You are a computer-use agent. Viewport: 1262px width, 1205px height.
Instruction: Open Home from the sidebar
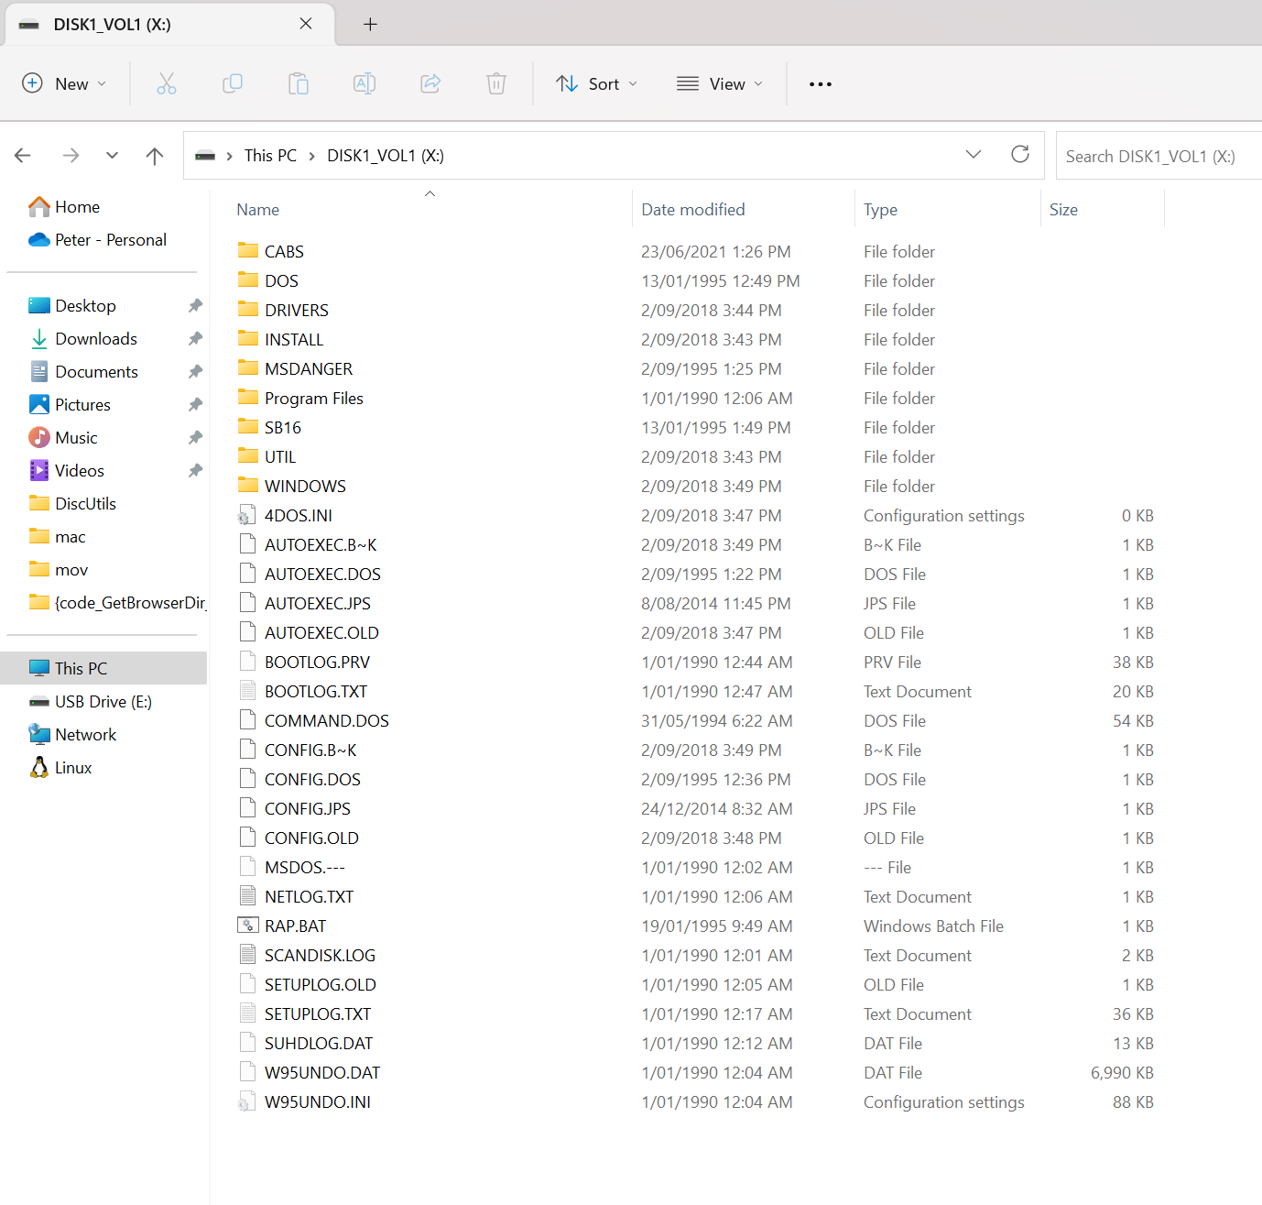(75, 206)
